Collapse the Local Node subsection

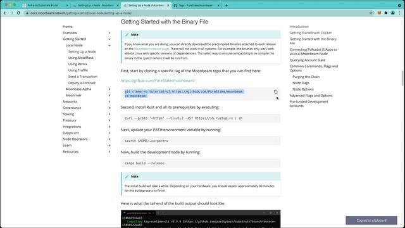[109, 46]
